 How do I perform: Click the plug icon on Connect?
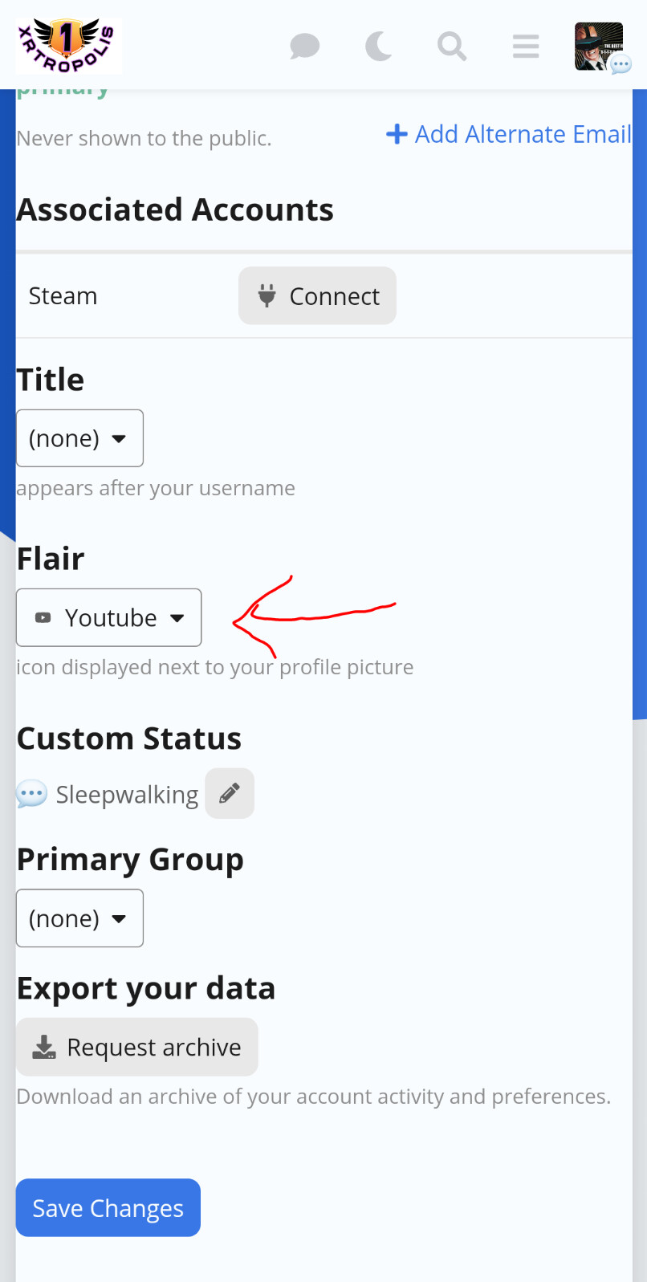point(267,296)
